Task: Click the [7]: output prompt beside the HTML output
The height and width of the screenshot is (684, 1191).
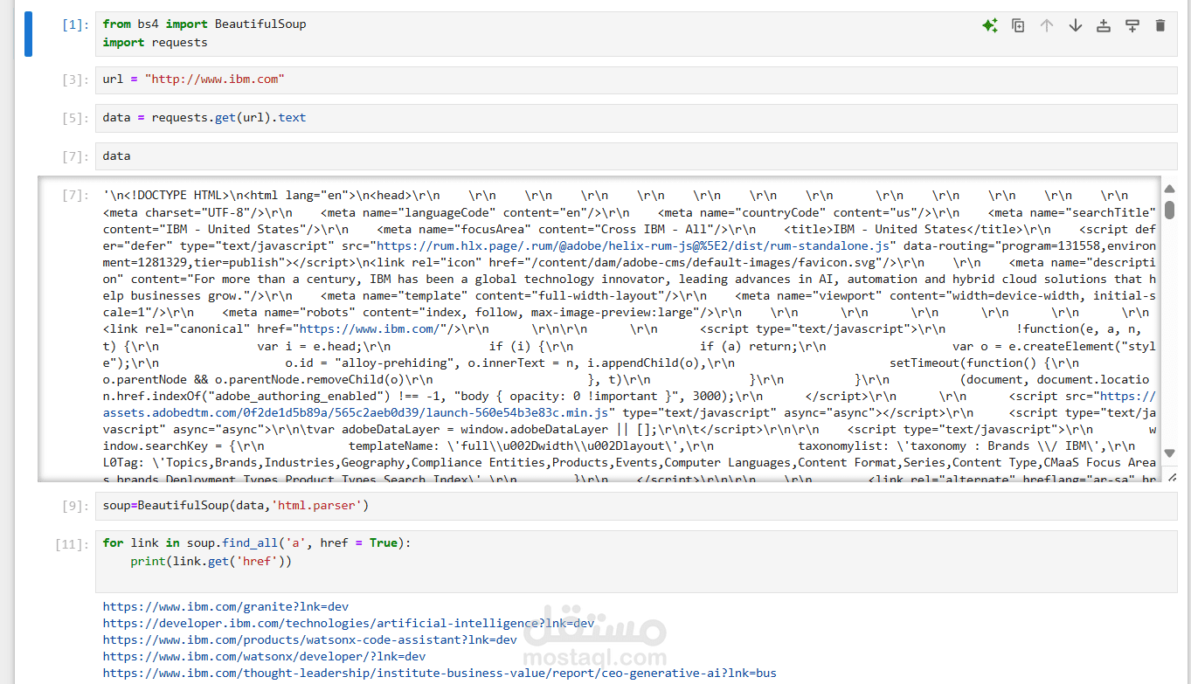Action: point(75,195)
